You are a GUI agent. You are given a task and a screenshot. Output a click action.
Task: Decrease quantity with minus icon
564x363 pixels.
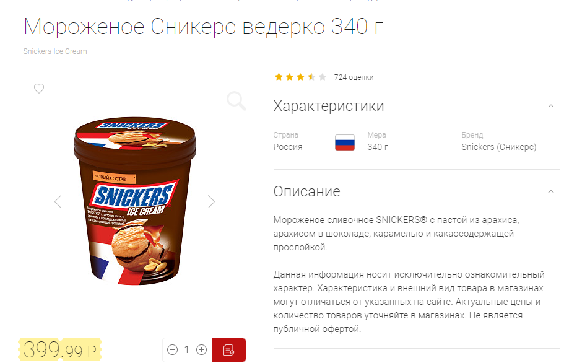coord(173,350)
